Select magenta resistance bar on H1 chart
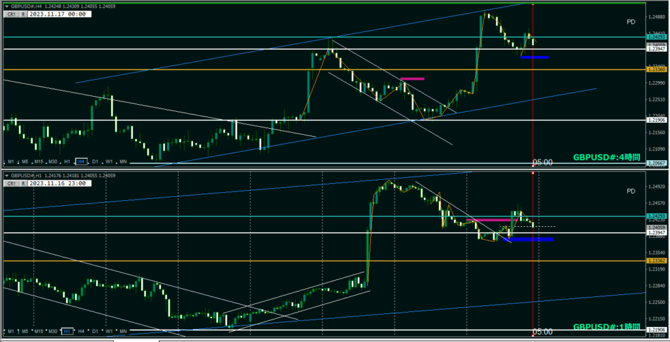670x342 pixels. pyautogui.click(x=492, y=220)
